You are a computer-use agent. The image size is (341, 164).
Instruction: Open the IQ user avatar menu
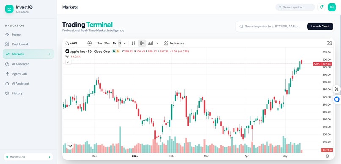[332, 7]
